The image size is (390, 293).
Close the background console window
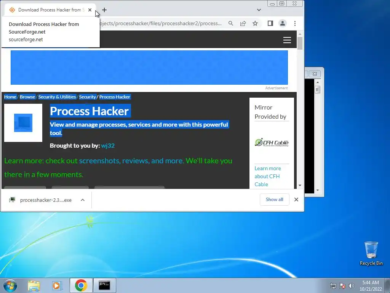pyautogui.click(x=315, y=74)
